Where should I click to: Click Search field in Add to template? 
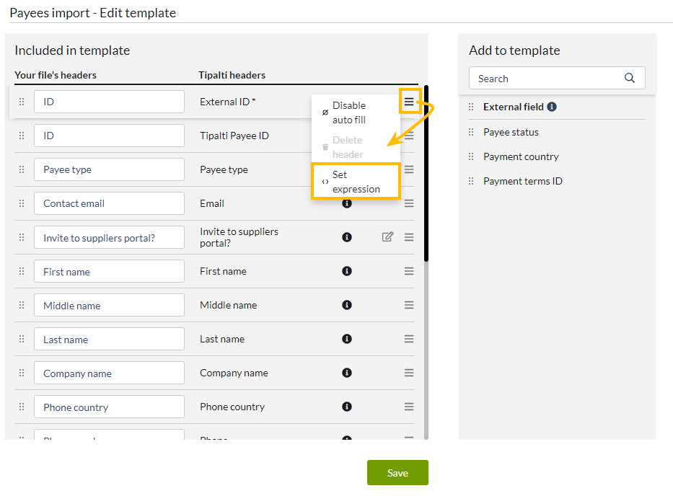(x=557, y=78)
